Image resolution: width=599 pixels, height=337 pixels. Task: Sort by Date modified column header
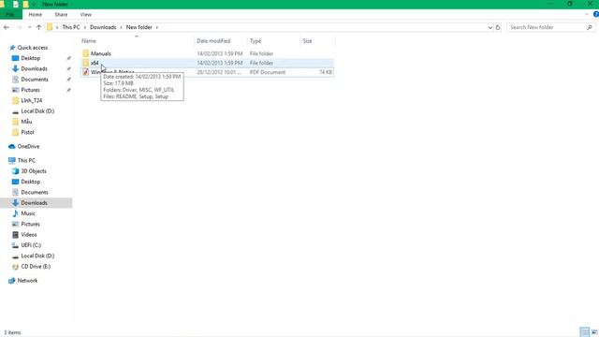[x=213, y=41]
